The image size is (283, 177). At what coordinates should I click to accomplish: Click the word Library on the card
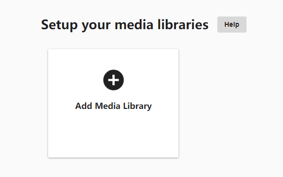click(137, 106)
